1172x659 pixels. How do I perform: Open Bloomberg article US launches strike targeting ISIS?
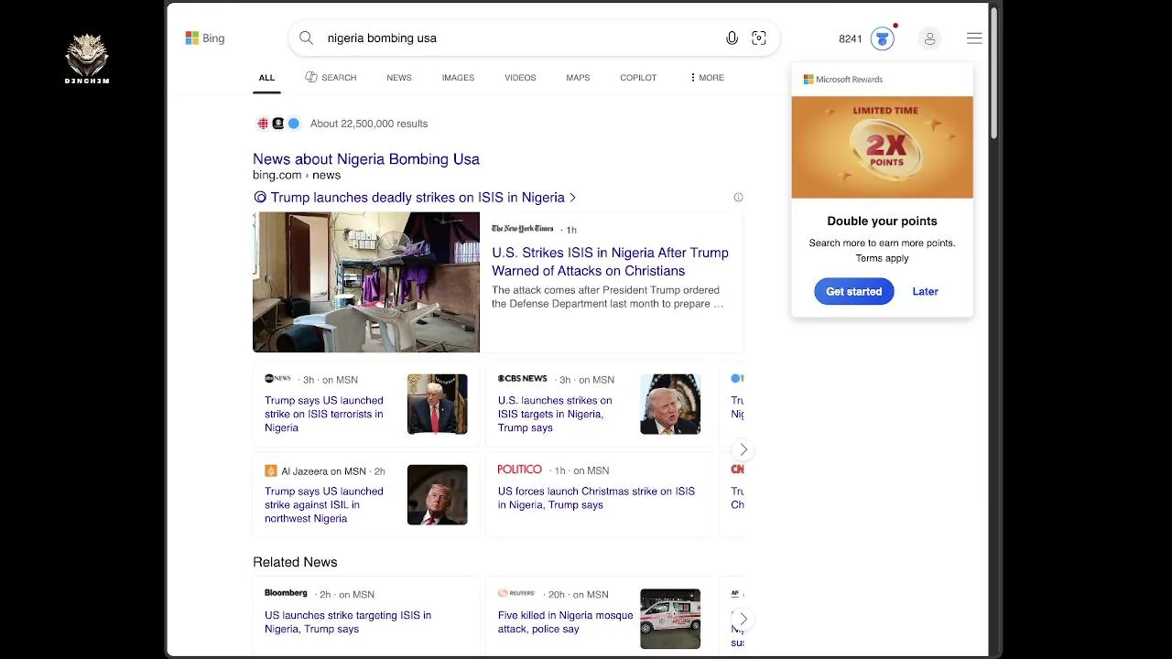coord(348,622)
